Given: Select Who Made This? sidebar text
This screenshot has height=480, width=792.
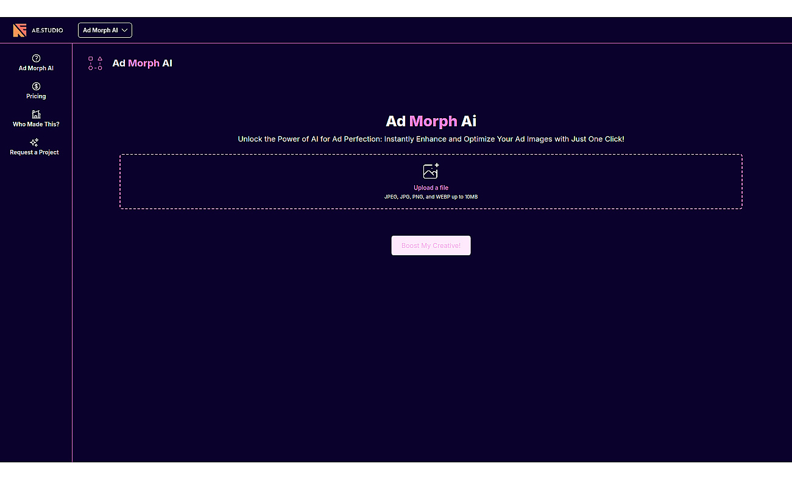Looking at the screenshot, I should (x=36, y=124).
